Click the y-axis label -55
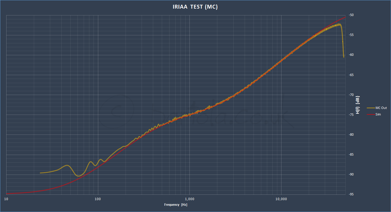Image resolution: width=391 pixels, height=212 pixels. click(x=351, y=35)
